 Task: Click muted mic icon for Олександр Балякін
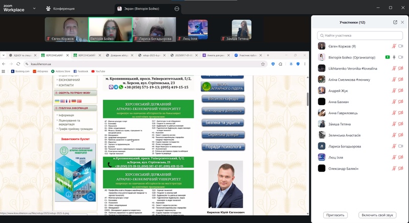pos(394,168)
